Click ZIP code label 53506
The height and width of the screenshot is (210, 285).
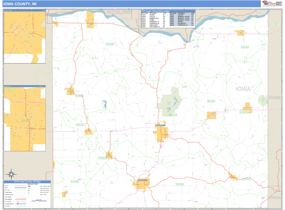110,44
